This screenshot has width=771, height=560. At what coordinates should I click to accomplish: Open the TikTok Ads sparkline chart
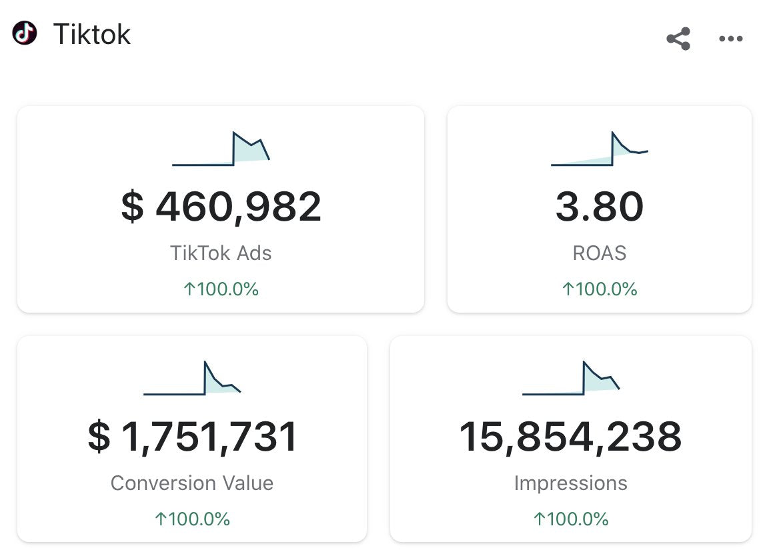(x=221, y=149)
